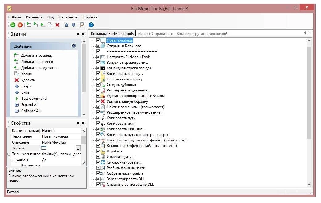Uncheck the Открыть в Блокноте checkbox
Image resolution: width=321 pixels, height=203 pixels.
click(x=98, y=46)
